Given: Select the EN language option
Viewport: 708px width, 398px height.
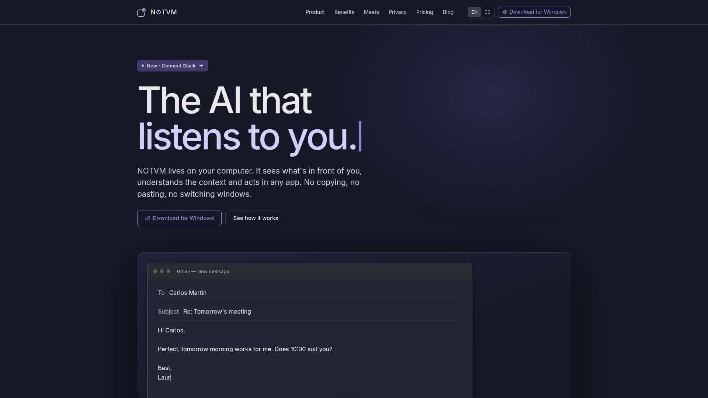Looking at the screenshot, I should pyautogui.click(x=475, y=12).
